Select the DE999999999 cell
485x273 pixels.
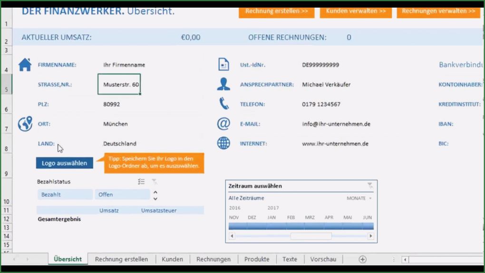tap(320, 65)
